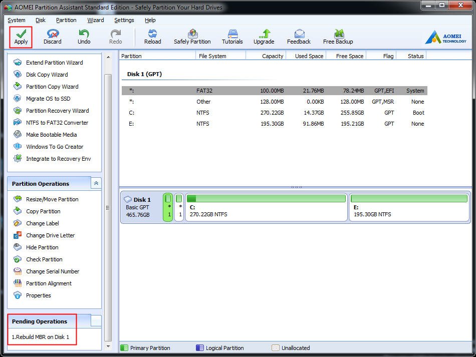This screenshot has width=476, height=357.
Task: Launch Partition Recovery Wizard
Action: click(51, 111)
